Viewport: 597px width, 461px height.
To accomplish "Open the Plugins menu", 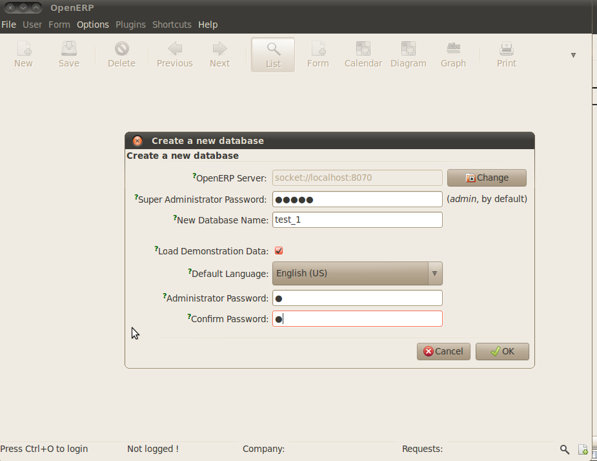I will pyautogui.click(x=130, y=25).
